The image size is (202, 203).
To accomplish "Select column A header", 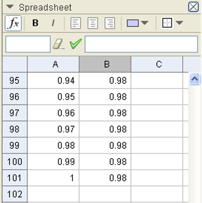I will point(53,64).
